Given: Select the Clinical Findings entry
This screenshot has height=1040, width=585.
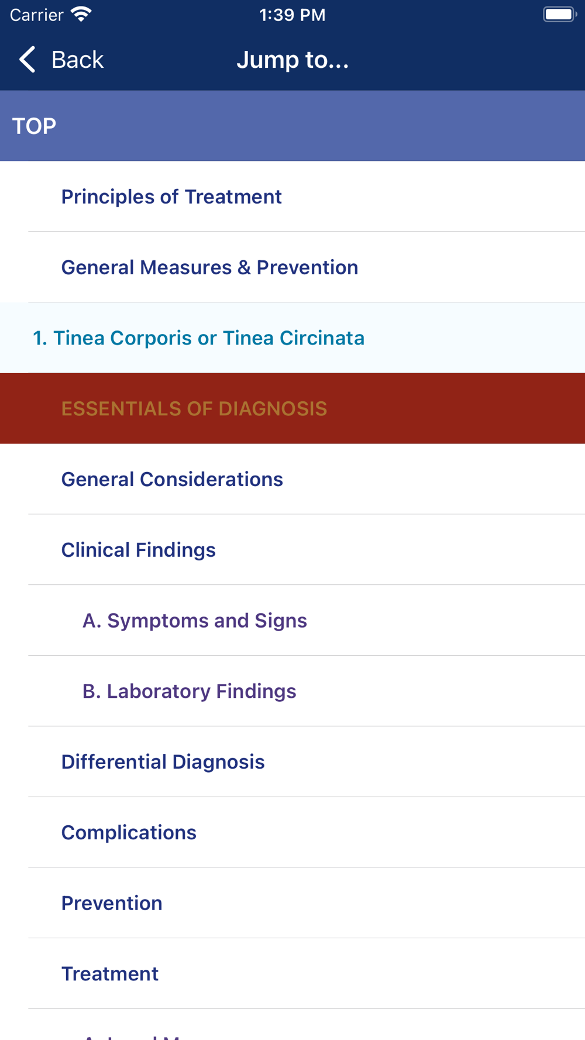Looking at the screenshot, I should (x=292, y=550).
